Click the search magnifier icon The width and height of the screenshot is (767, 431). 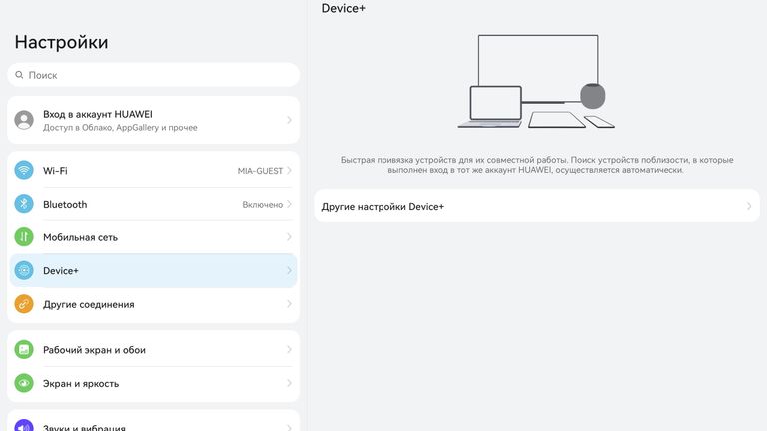[19, 75]
